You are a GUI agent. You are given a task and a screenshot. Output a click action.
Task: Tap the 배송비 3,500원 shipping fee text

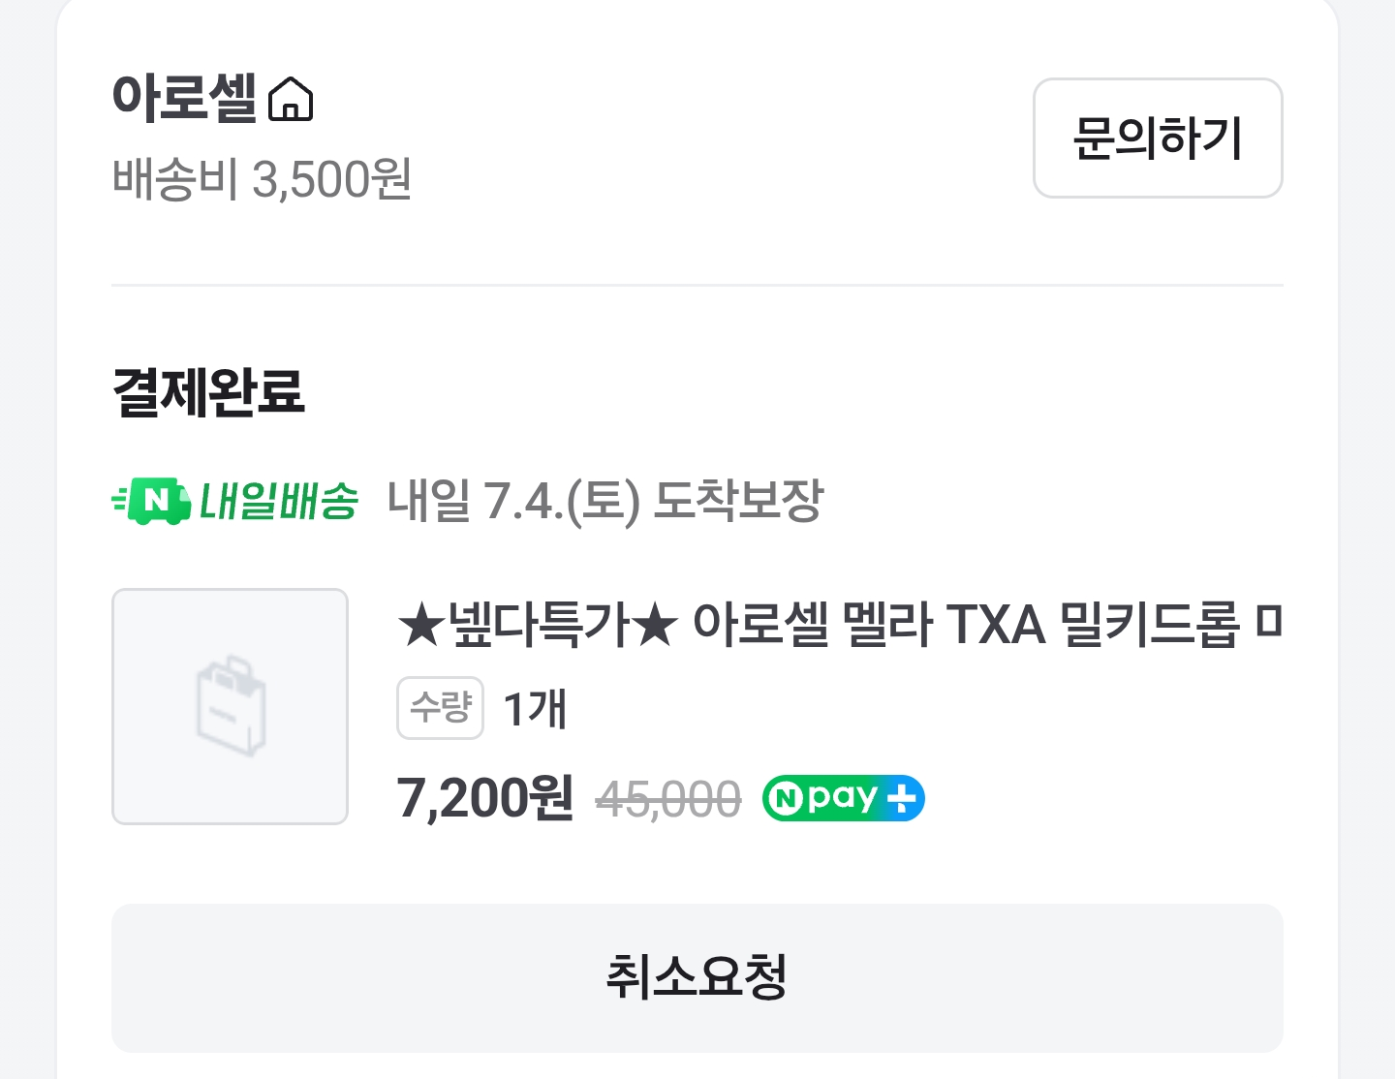click(263, 180)
